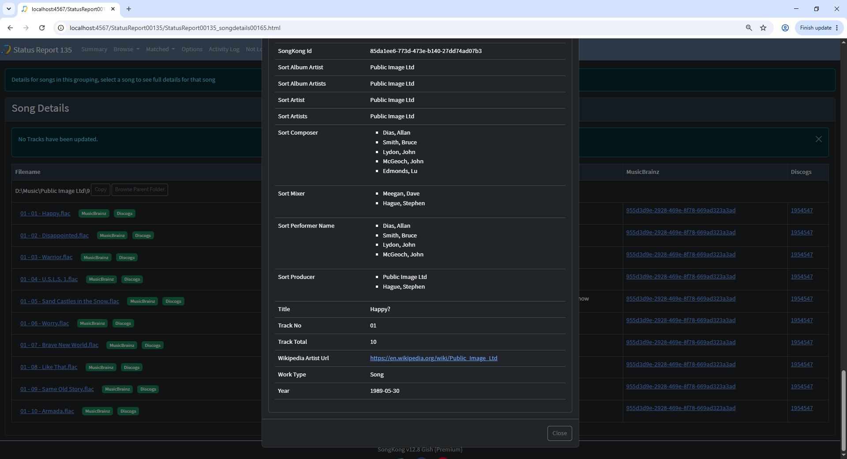Bookmark this page with star icon
Screen dimensions: 847x459
[x=763, y=28]
